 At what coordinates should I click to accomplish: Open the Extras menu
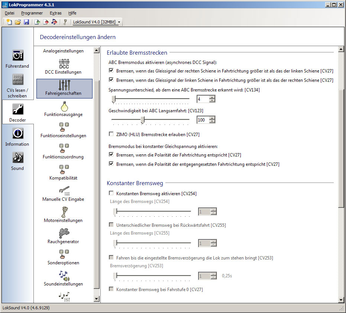pyautogui.click(x=56, y=13)
